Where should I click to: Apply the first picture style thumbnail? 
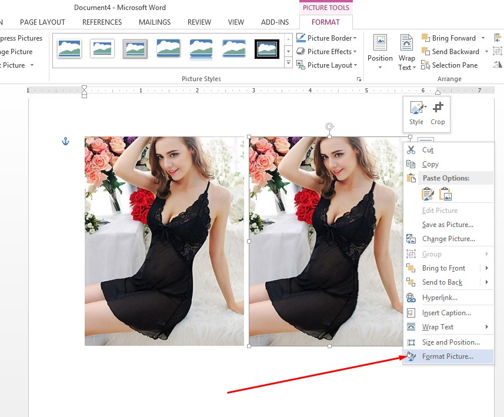pos(69,49)
